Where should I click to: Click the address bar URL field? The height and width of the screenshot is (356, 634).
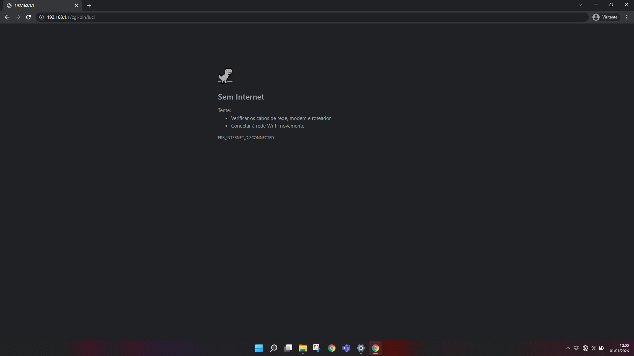297,17
